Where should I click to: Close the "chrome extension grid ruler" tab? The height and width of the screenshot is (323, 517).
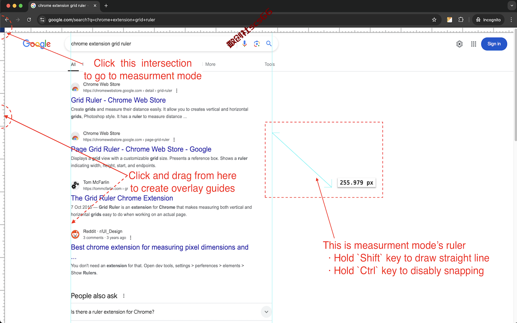point(95,6)
